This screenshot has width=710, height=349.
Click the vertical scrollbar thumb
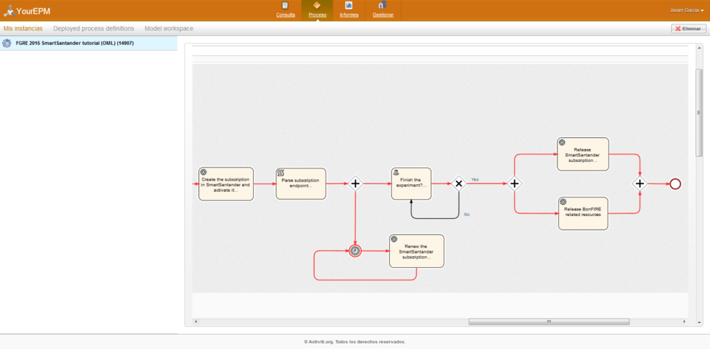699,113
